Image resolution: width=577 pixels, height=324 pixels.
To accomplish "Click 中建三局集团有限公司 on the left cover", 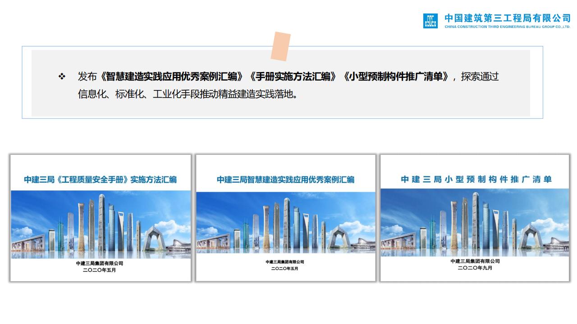I will click(99, 264).
